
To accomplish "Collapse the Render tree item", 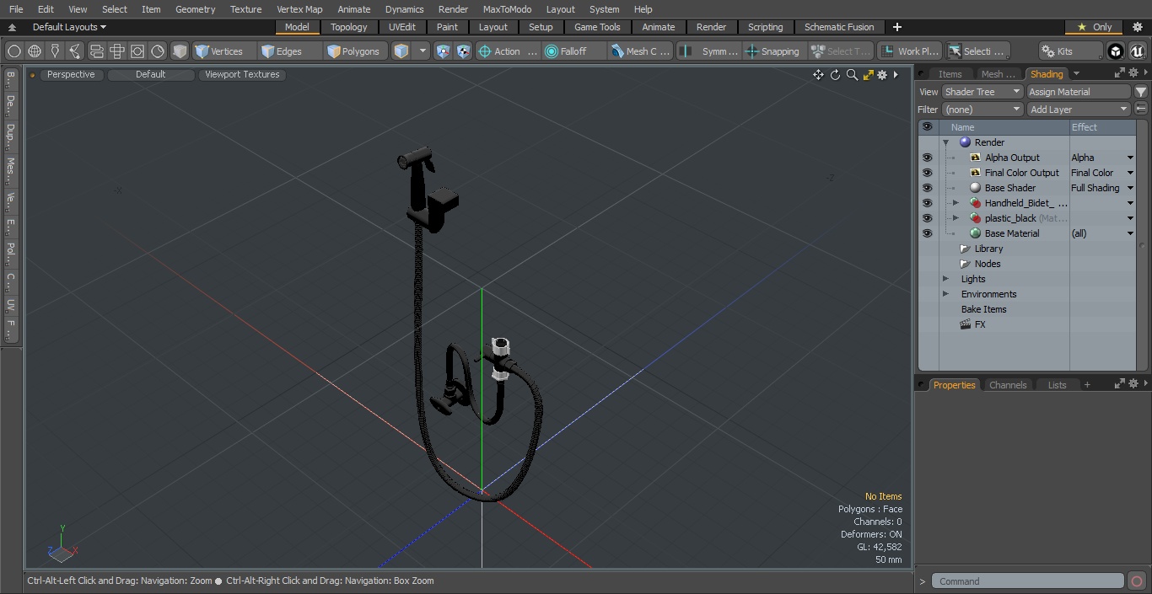I will 946,142.
